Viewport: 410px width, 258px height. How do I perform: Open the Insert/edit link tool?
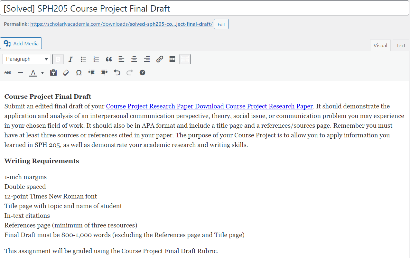pyautogui.click(x=160, y=59)
